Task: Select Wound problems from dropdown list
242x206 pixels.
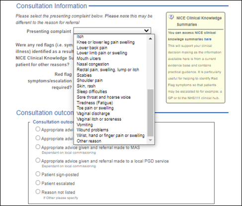Action: point(92,130)
